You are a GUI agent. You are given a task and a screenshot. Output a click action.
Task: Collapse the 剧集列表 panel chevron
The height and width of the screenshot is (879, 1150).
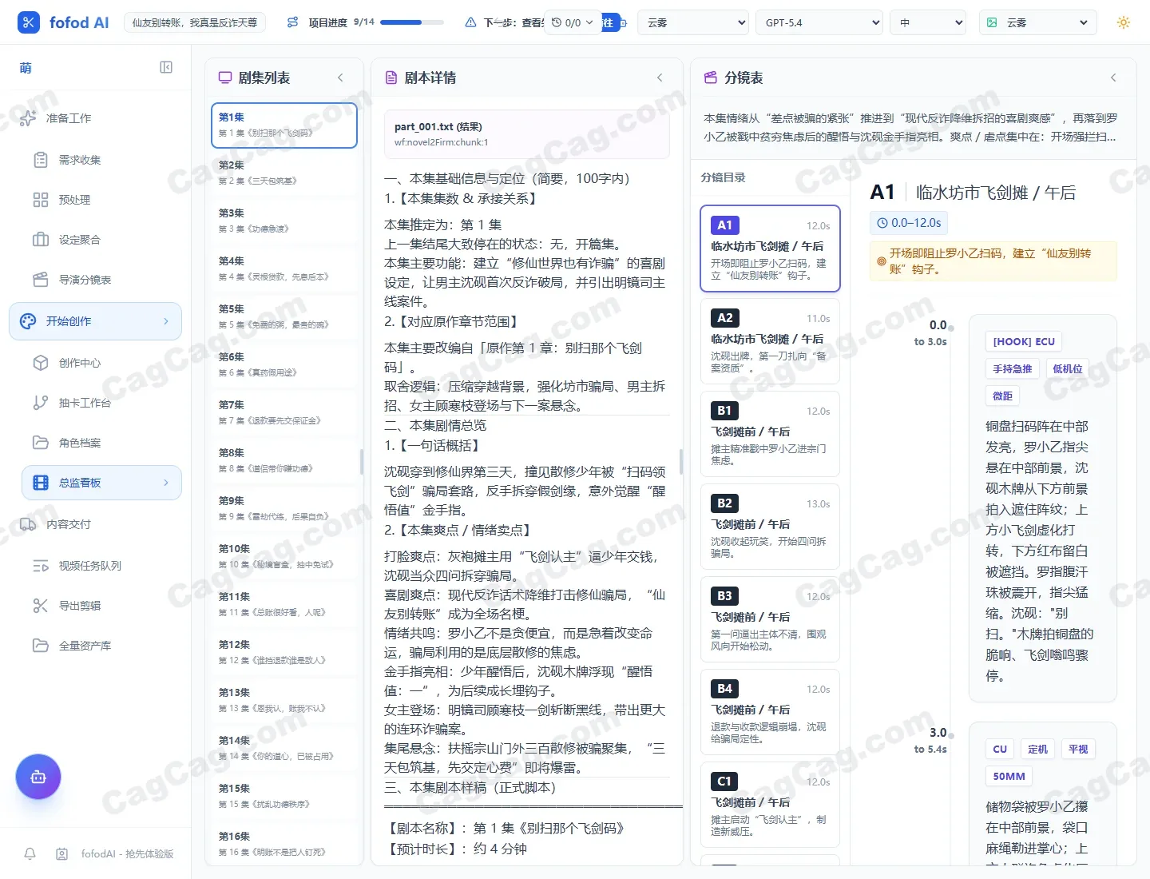point(340,78)
